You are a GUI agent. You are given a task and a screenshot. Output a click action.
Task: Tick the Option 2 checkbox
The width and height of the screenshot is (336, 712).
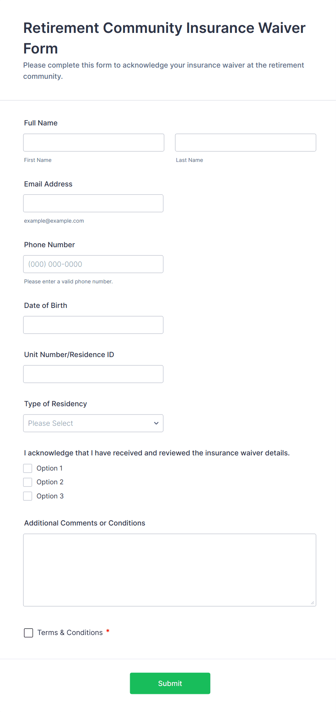click(x=28, y=482)
